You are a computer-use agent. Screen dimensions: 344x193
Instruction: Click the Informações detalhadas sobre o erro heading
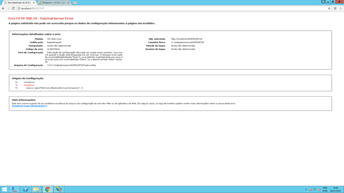[x=37, y=34]
